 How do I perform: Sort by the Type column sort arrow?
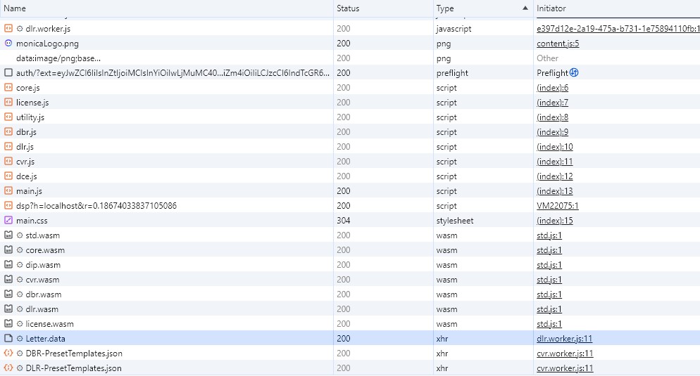coord(525,8)
